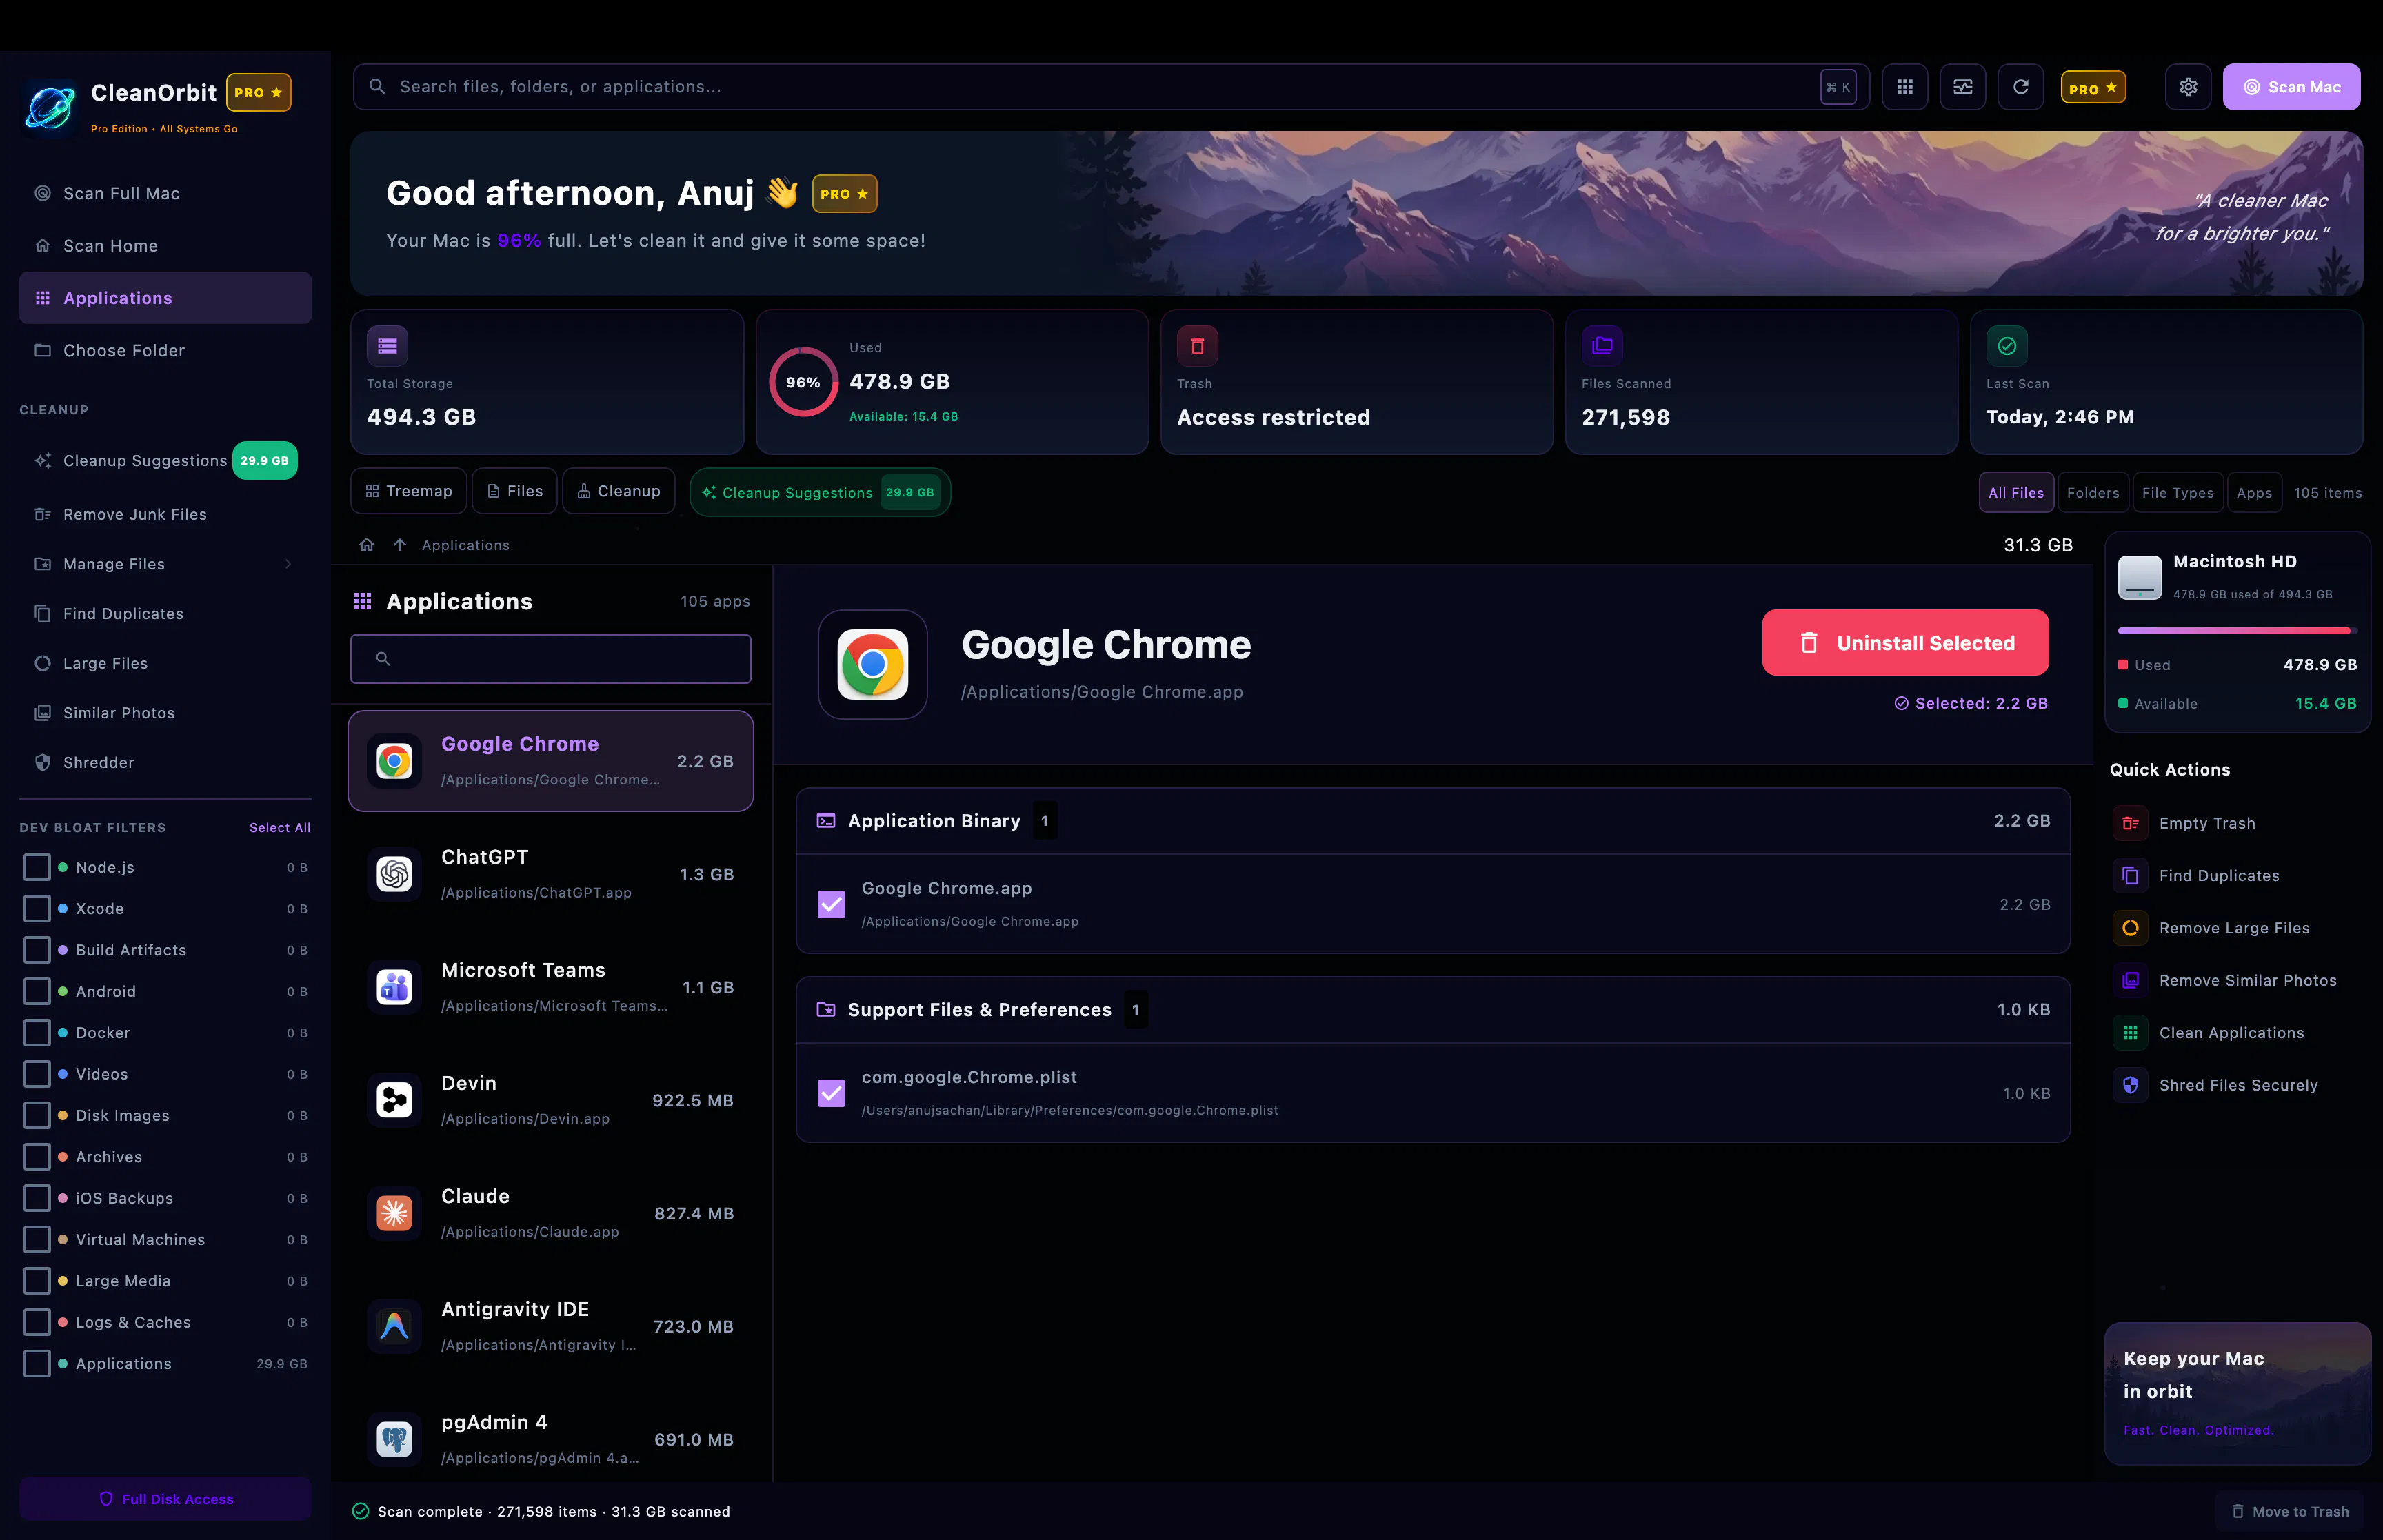
Task: Click the Claude app icon in list
Action: point(394,1213)
